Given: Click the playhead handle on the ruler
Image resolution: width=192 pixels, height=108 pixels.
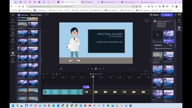Looking at the screenshot, I should pos(93,76).
